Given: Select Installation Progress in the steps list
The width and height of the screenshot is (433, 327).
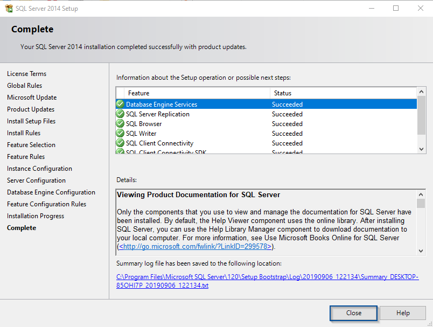Looking at the screenshot, I should pos(36,216).
